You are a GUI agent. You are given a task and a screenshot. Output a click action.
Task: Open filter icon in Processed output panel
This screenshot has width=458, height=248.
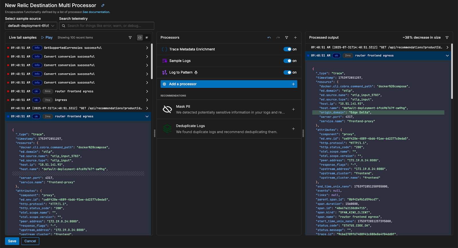(447, 38)
